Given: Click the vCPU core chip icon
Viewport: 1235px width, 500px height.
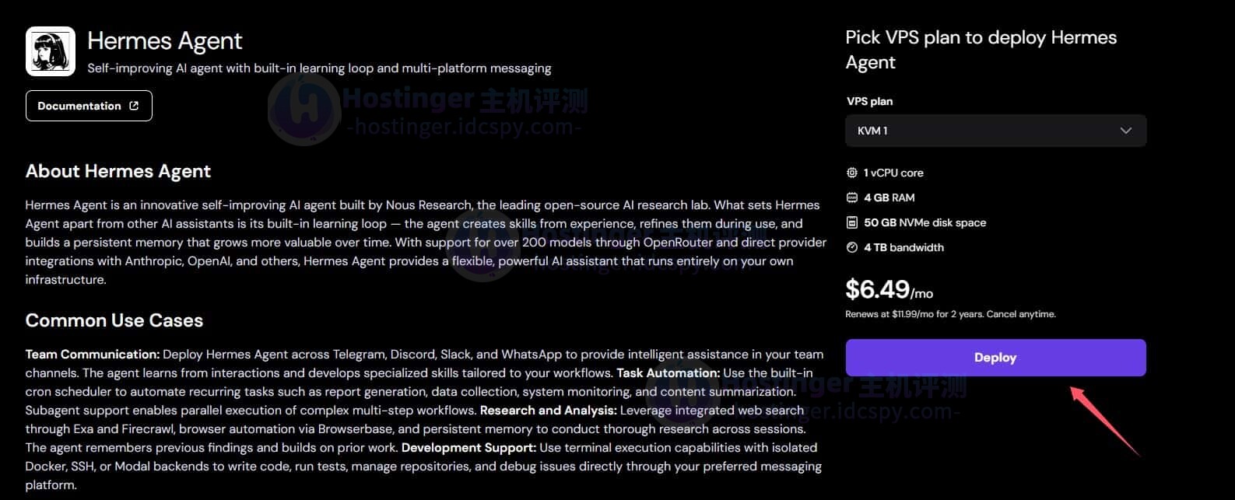Looking at the screenshot, I should [x=852, y=173].
